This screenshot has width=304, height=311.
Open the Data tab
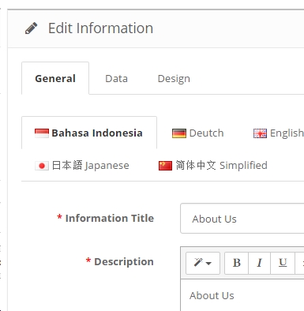click(x=116, y=78)
